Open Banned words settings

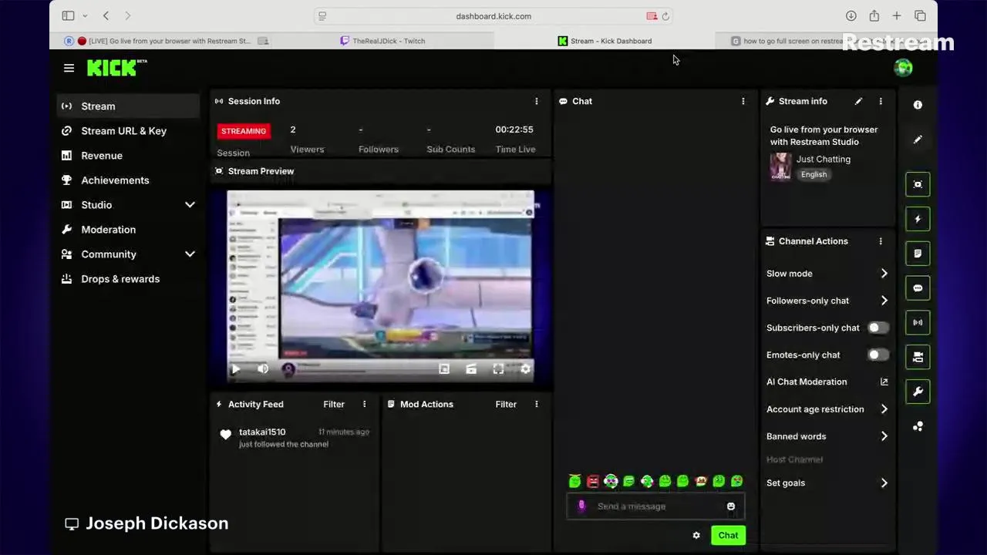(x=827, y=436)
